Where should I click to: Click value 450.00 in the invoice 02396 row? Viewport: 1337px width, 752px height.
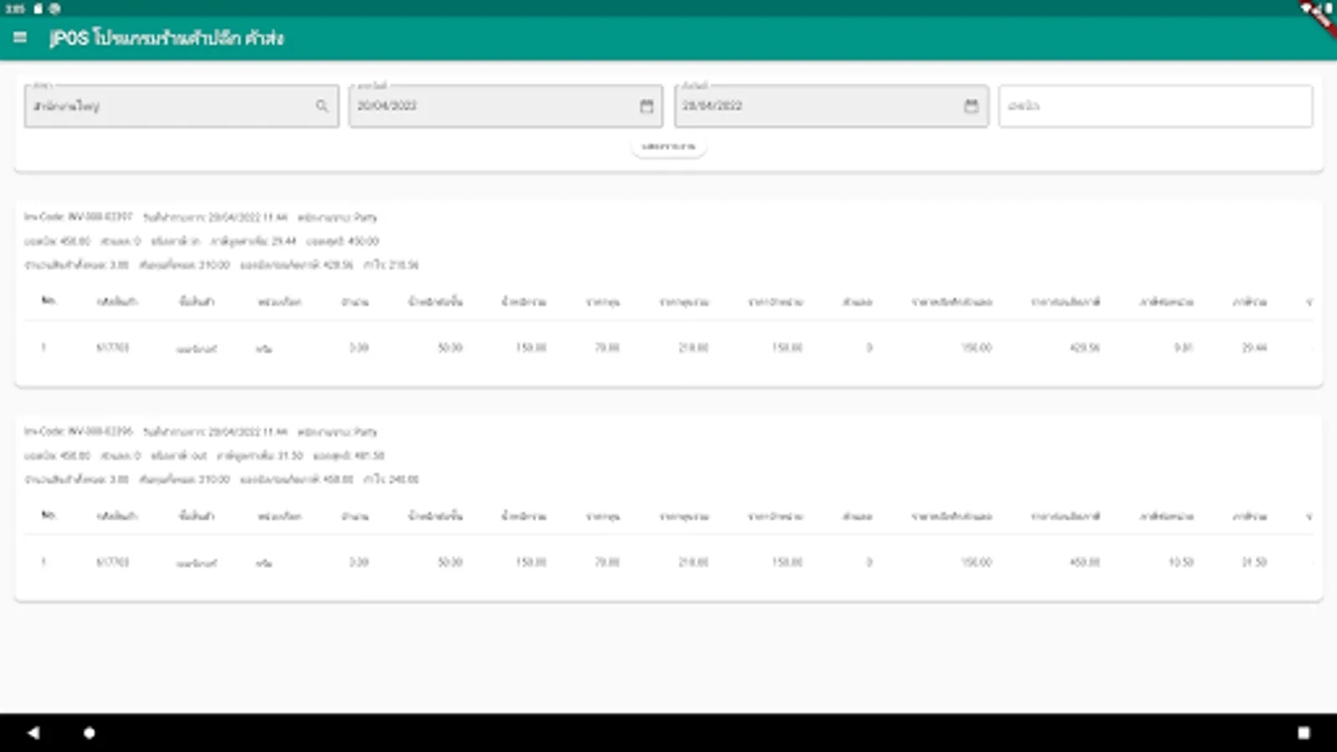[1085, 562]
